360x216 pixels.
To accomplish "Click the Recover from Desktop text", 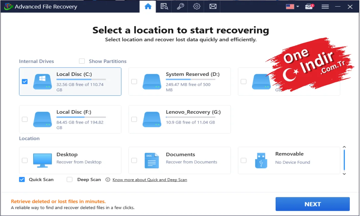I will (x=79, y=162).
